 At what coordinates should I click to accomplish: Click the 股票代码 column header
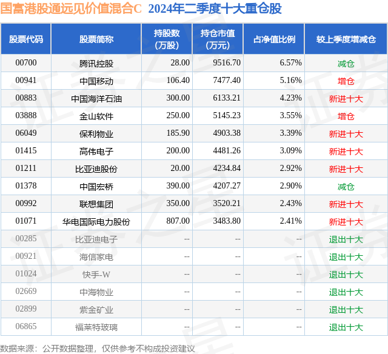[x=26, y=39]
